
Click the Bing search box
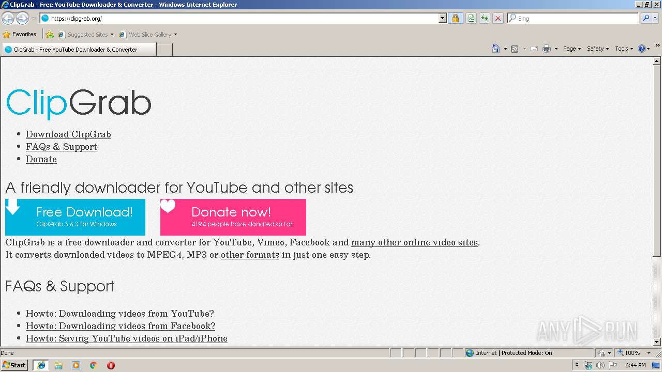click(573, 18)
